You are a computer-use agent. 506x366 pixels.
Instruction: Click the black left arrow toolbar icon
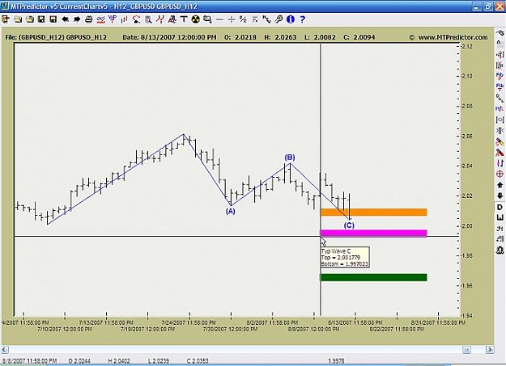click(66, 19)
